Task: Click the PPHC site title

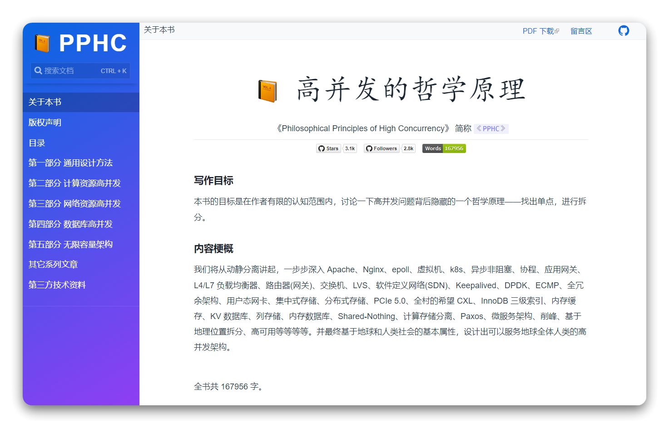Action: coord(93,43)
